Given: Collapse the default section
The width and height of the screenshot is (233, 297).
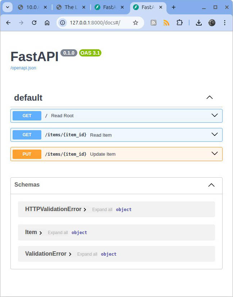Looking at the screenshot, I should [x=209, y=97].
